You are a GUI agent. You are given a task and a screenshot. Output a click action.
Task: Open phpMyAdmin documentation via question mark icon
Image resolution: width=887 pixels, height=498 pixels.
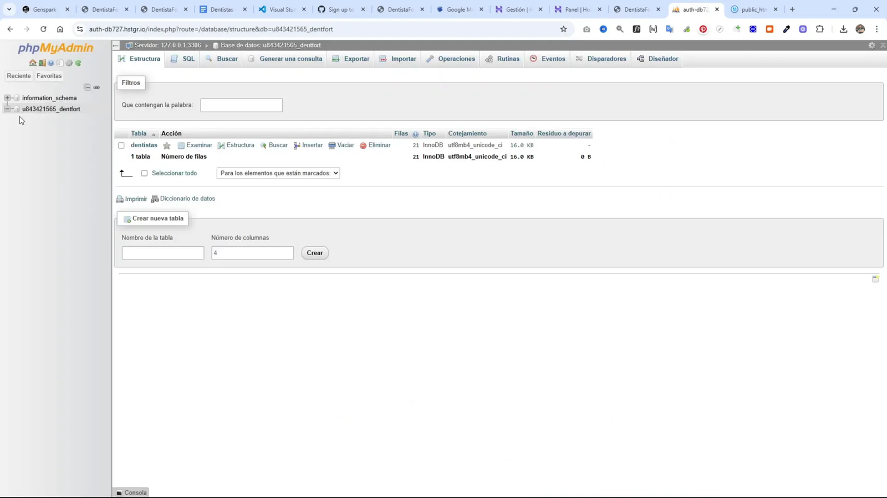pos(50,63)
